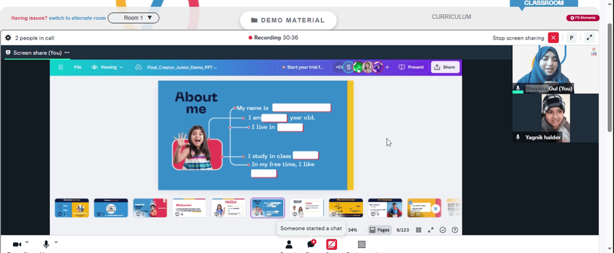Toggle the microphone mute

click(x=46, y=244)
